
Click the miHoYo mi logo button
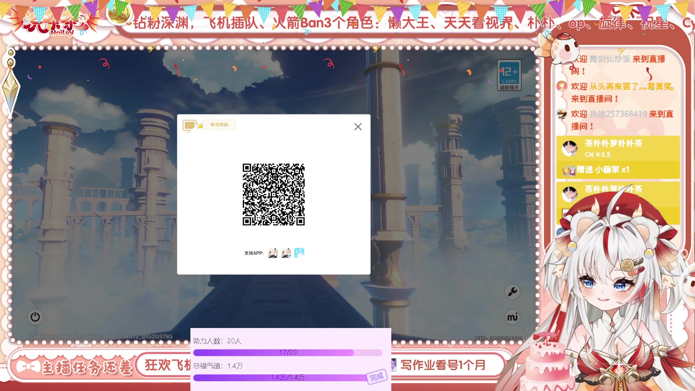pyautogui.click(x=512, y=317)
